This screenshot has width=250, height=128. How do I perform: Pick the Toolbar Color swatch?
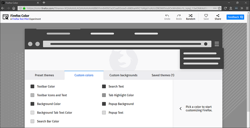click(x=32, y=87)
